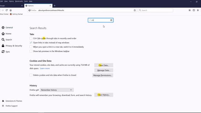Image resolution: width=201 pixels, height=113 pixels.
Task: Open the Most Visited bookmarks folder
Action: [4, 14]
